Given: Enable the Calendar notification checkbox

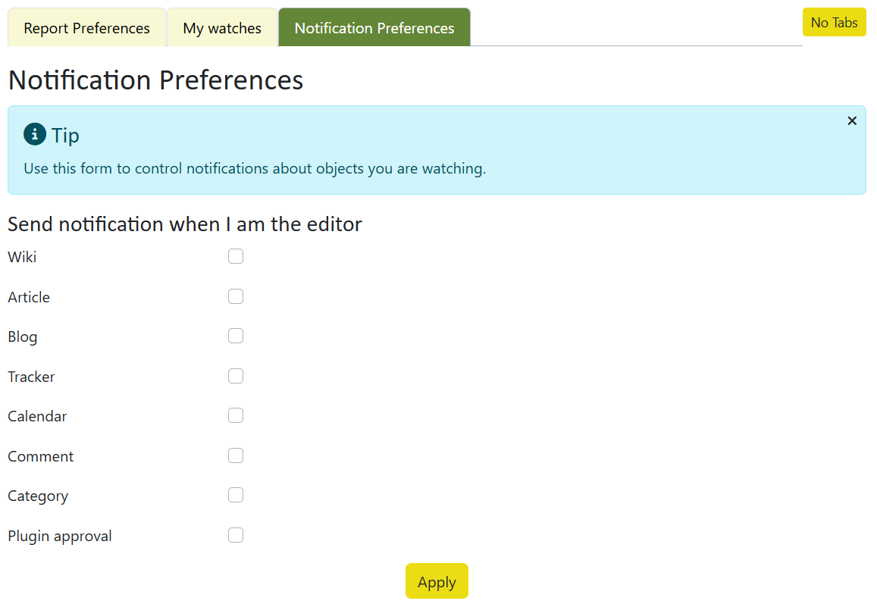Looking at the screenshot, I should tap(236, 415).
